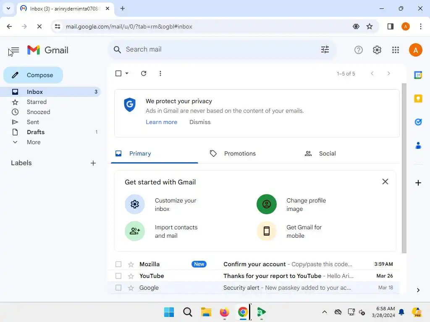Viewport: 430px width, 322px height.
Task: Click the Chrome address bar URL
Action: [129, 26]
